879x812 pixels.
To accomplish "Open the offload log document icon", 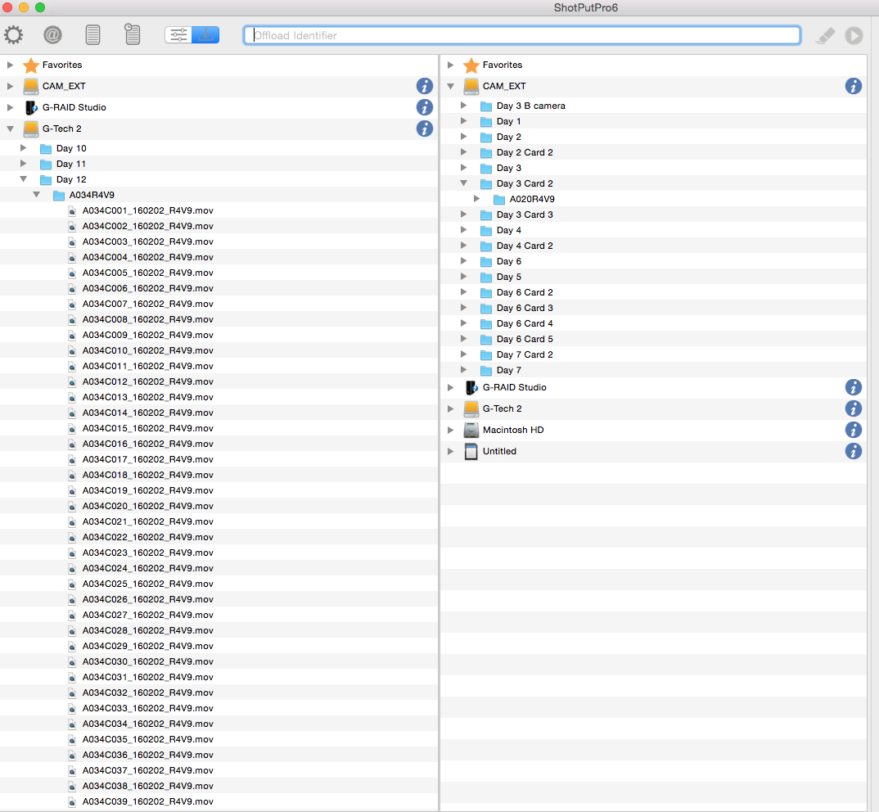I will click(x=92, y=35).
